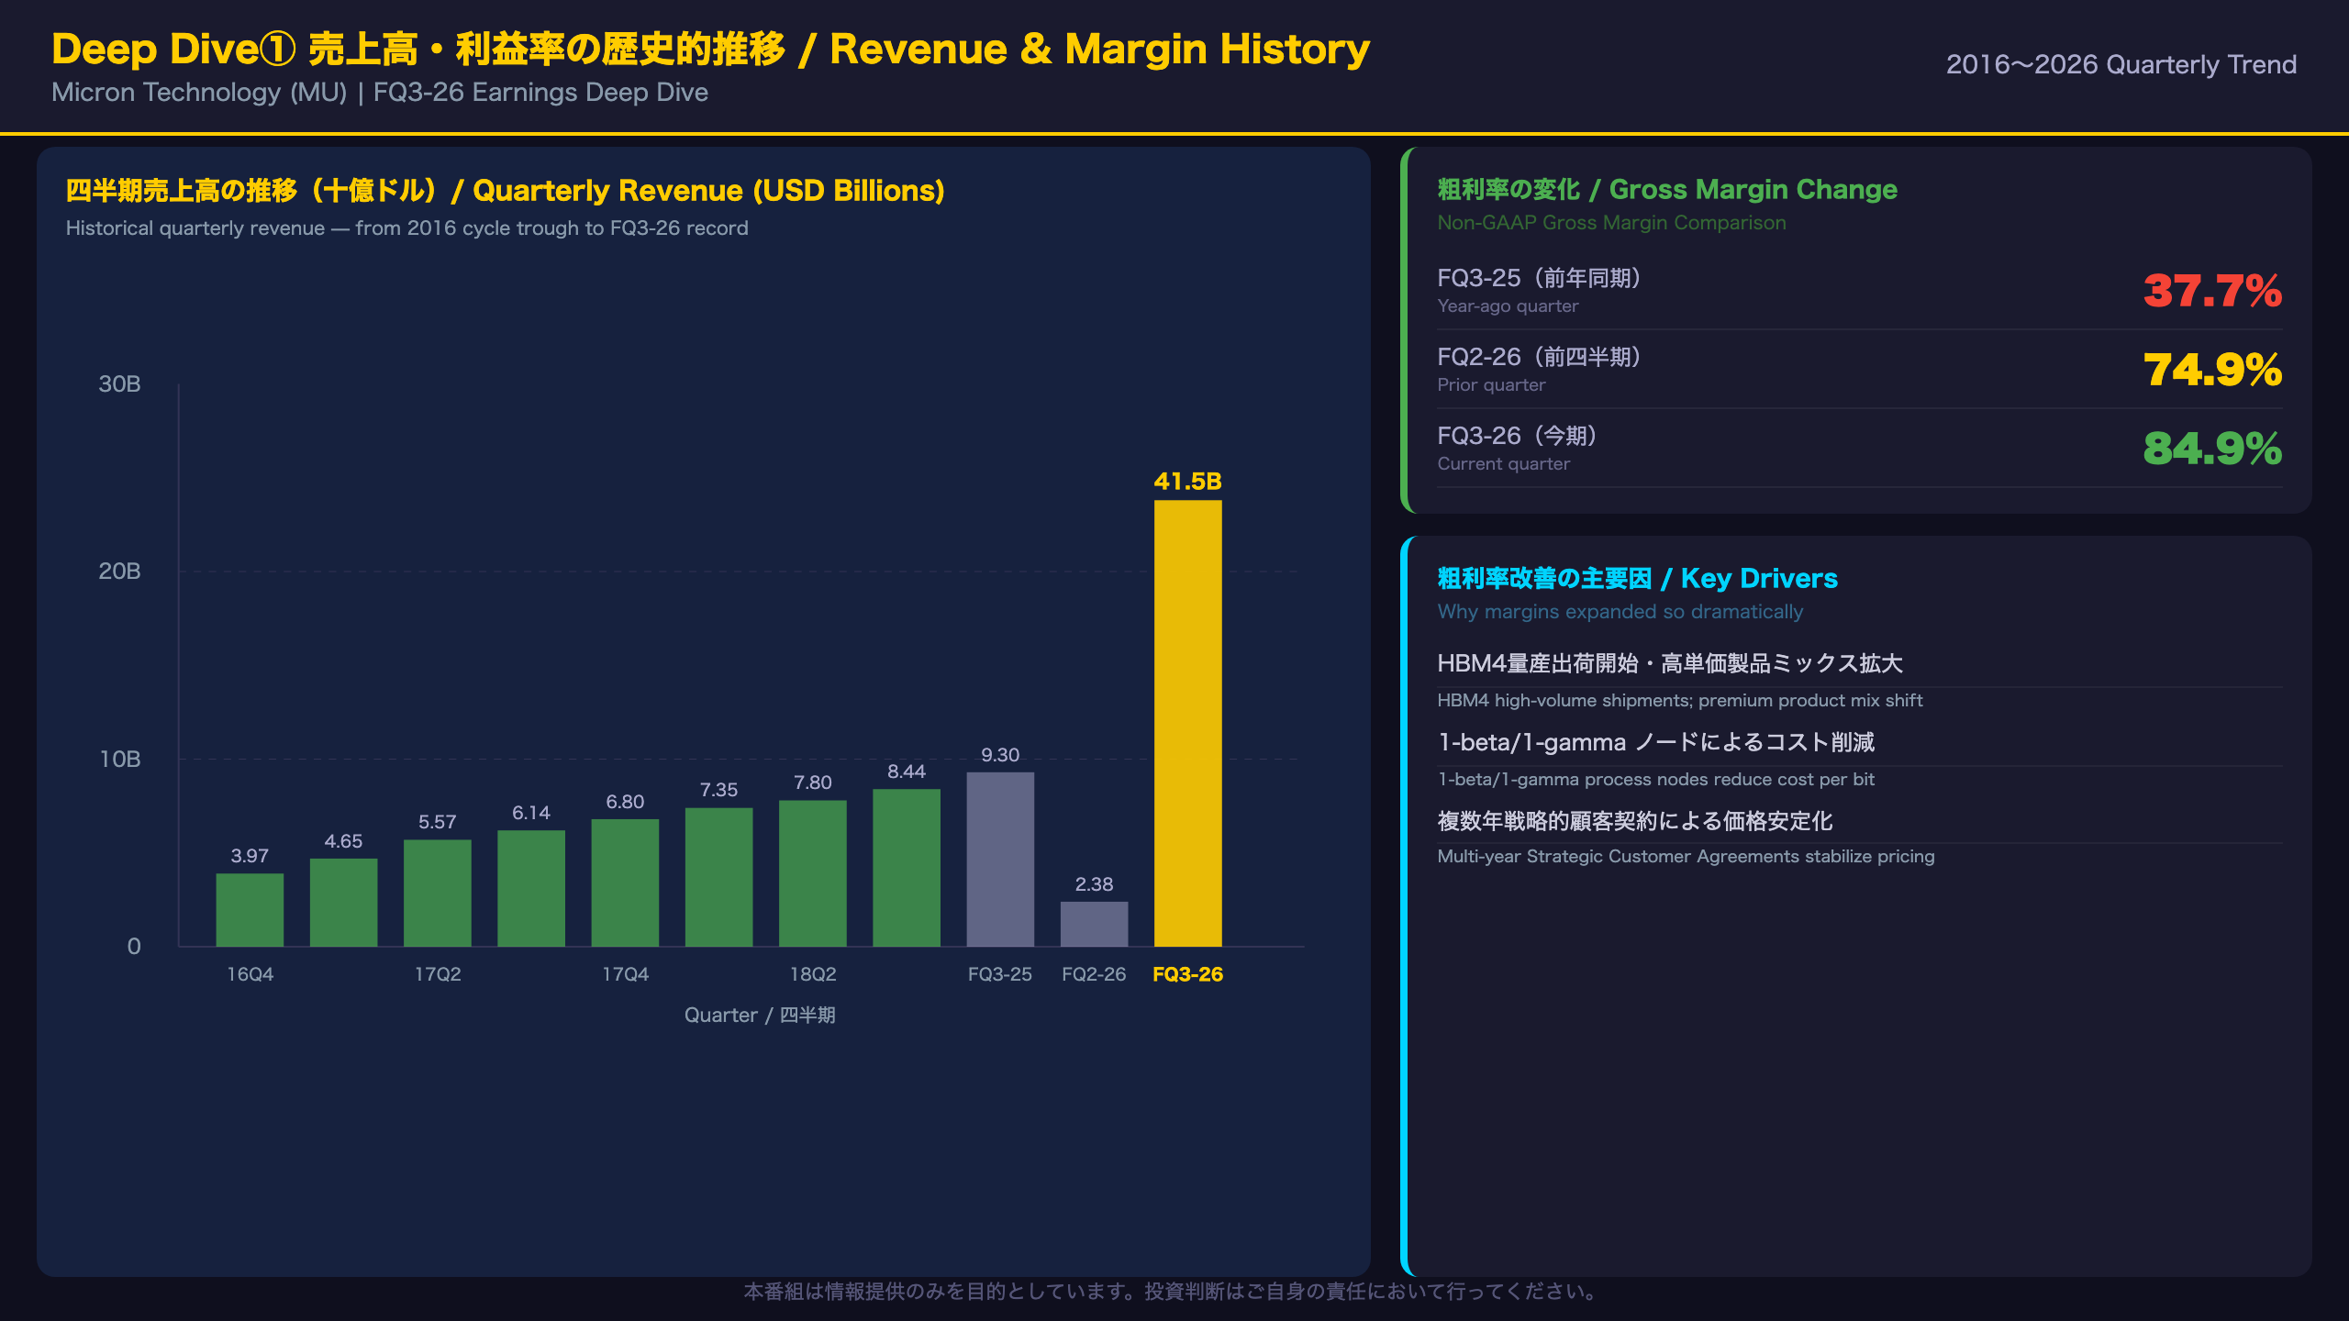
Task: Click the '3.97' bar value label
Action: click(250, 856)
